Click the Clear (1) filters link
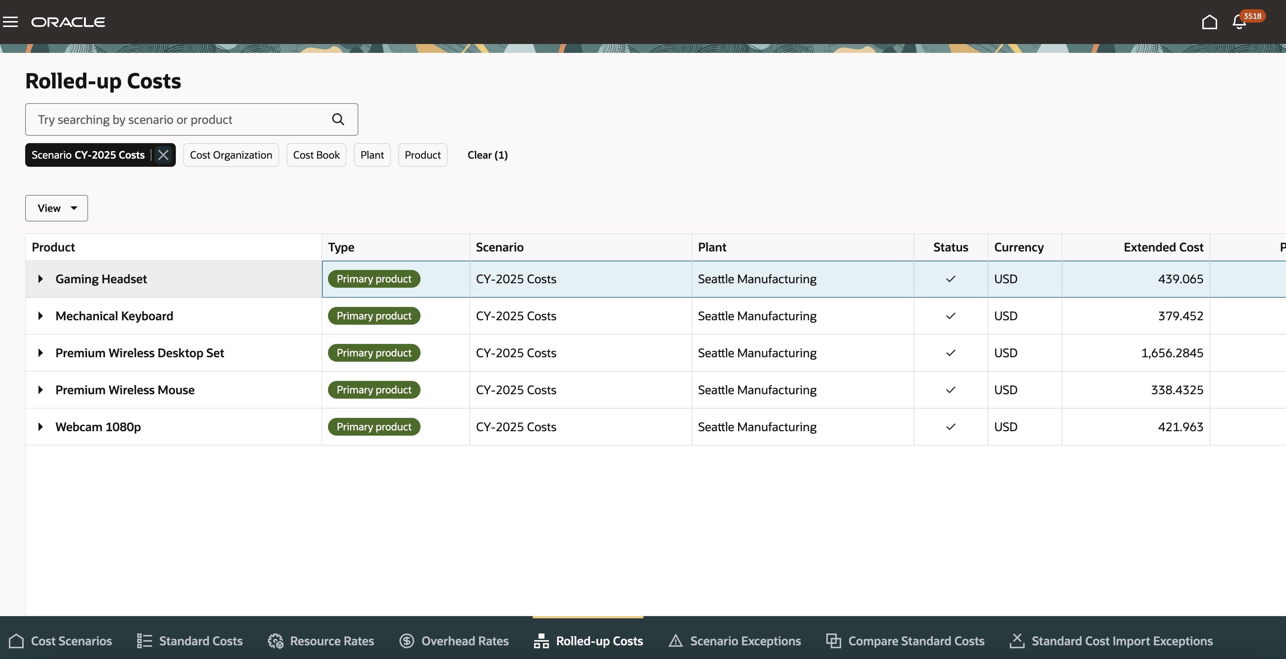The height and width of the screenshot is (659, 1286). click(487, 155)
